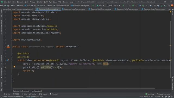
Task: Open the Resource Manager side panel
Action: [x=1, y=27]
